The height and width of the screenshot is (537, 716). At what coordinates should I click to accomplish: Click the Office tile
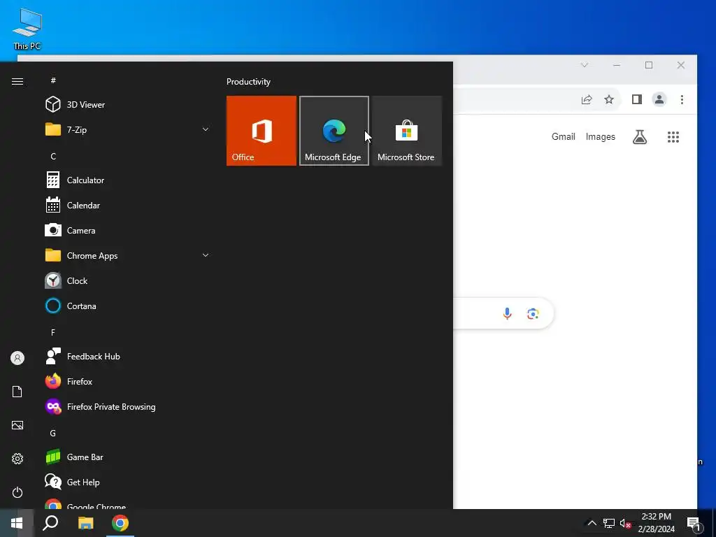[262, 131]
